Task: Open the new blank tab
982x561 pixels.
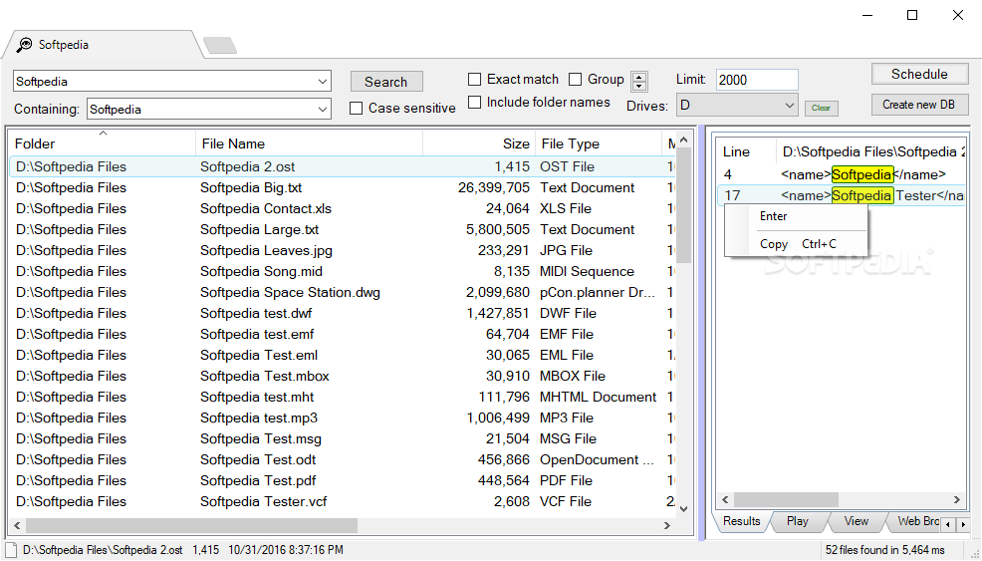Action: point(220,45)
